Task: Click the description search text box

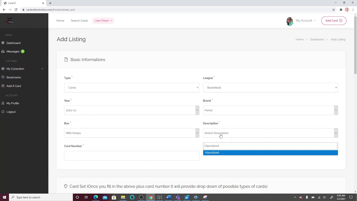Action: 270,146
